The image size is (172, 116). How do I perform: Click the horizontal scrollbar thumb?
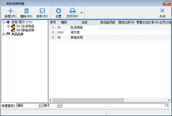[88, 100]
